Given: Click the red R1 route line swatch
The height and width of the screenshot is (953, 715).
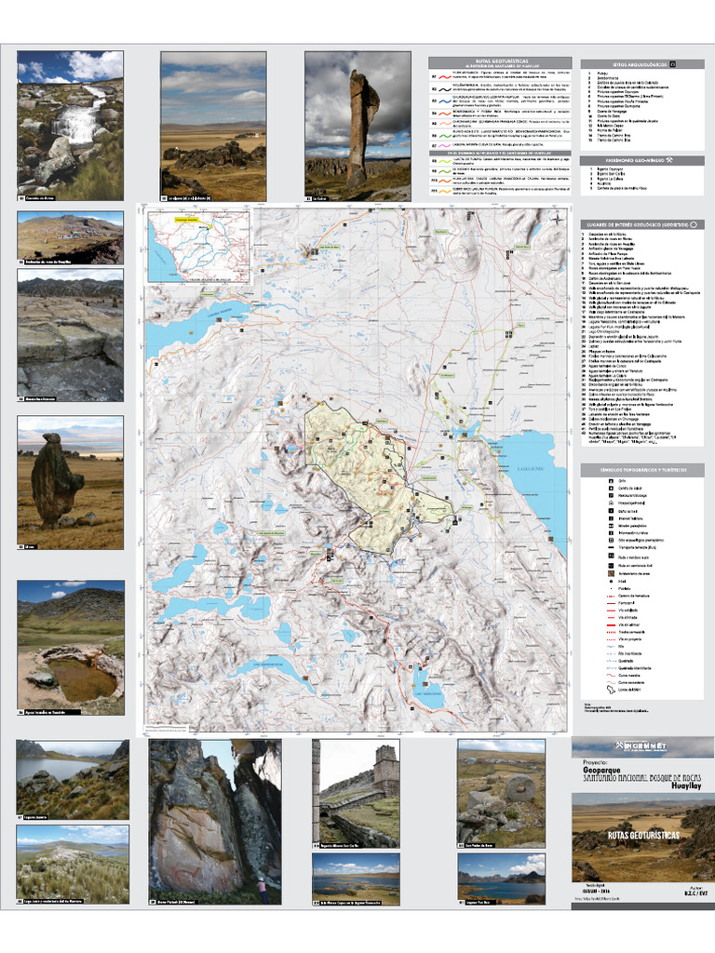Looking at the screenshot, I should (x=445, y=77).
